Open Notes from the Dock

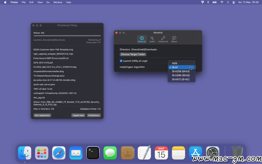point(179,153)
